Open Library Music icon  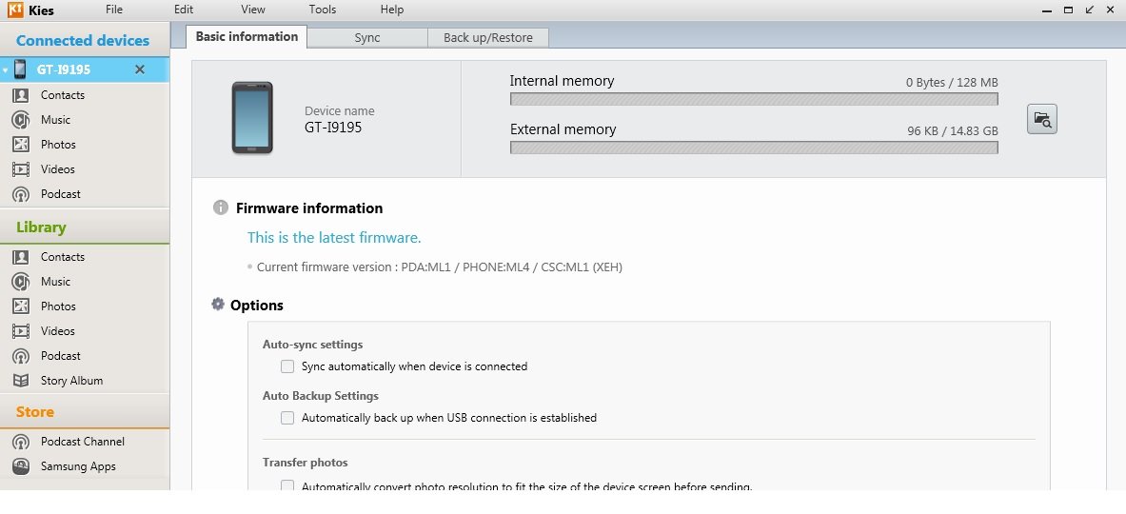point(21,282)
